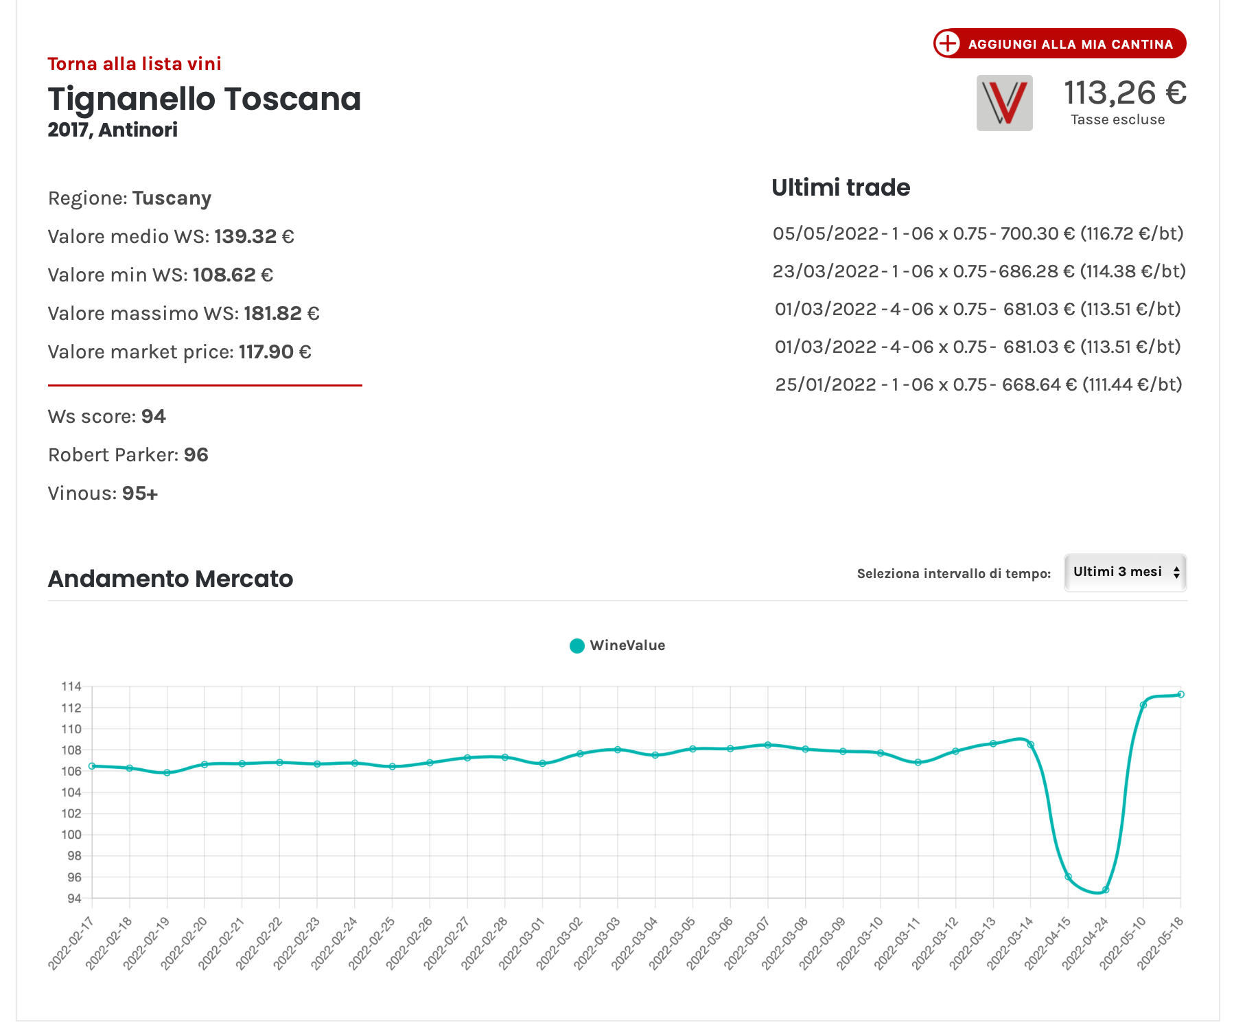Click the 113,26 € price value
The height and width of the screenshot is (1027, 1234).
(x=1125, y=93)
